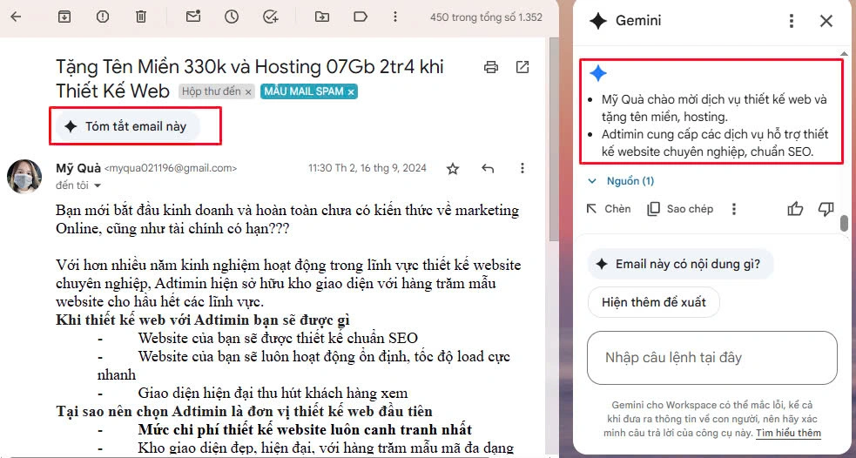856x458 pixels.
Task: Click sender address myqua021196@gmail.com
Action: point(171,168)
